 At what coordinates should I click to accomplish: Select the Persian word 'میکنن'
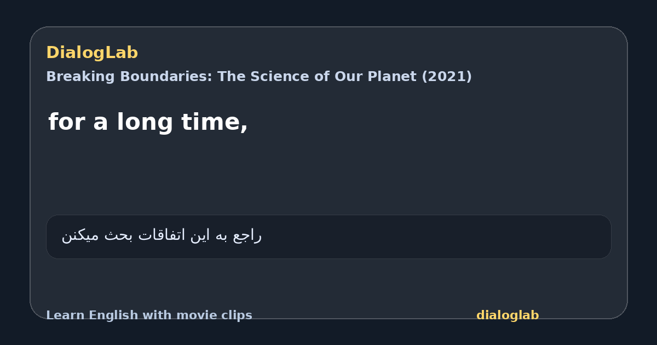pyautogui.click(x=80, y=235)
